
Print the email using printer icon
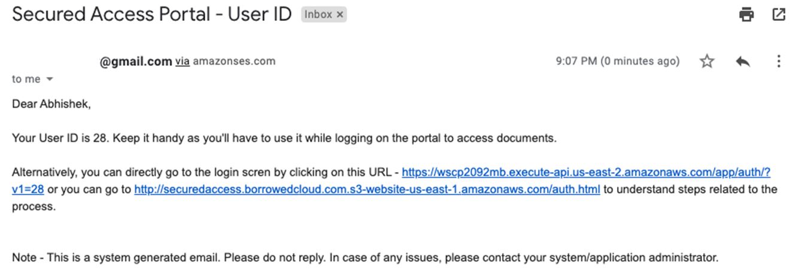point(746,14)
